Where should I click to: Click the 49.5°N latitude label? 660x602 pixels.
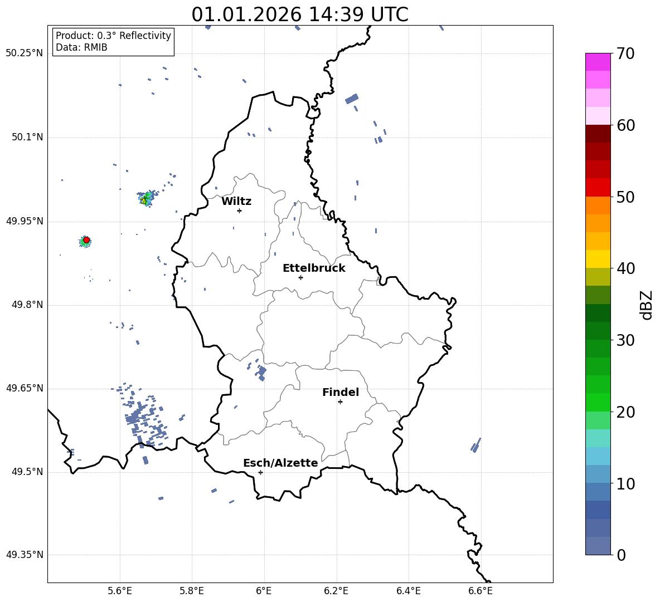[27, 472]
